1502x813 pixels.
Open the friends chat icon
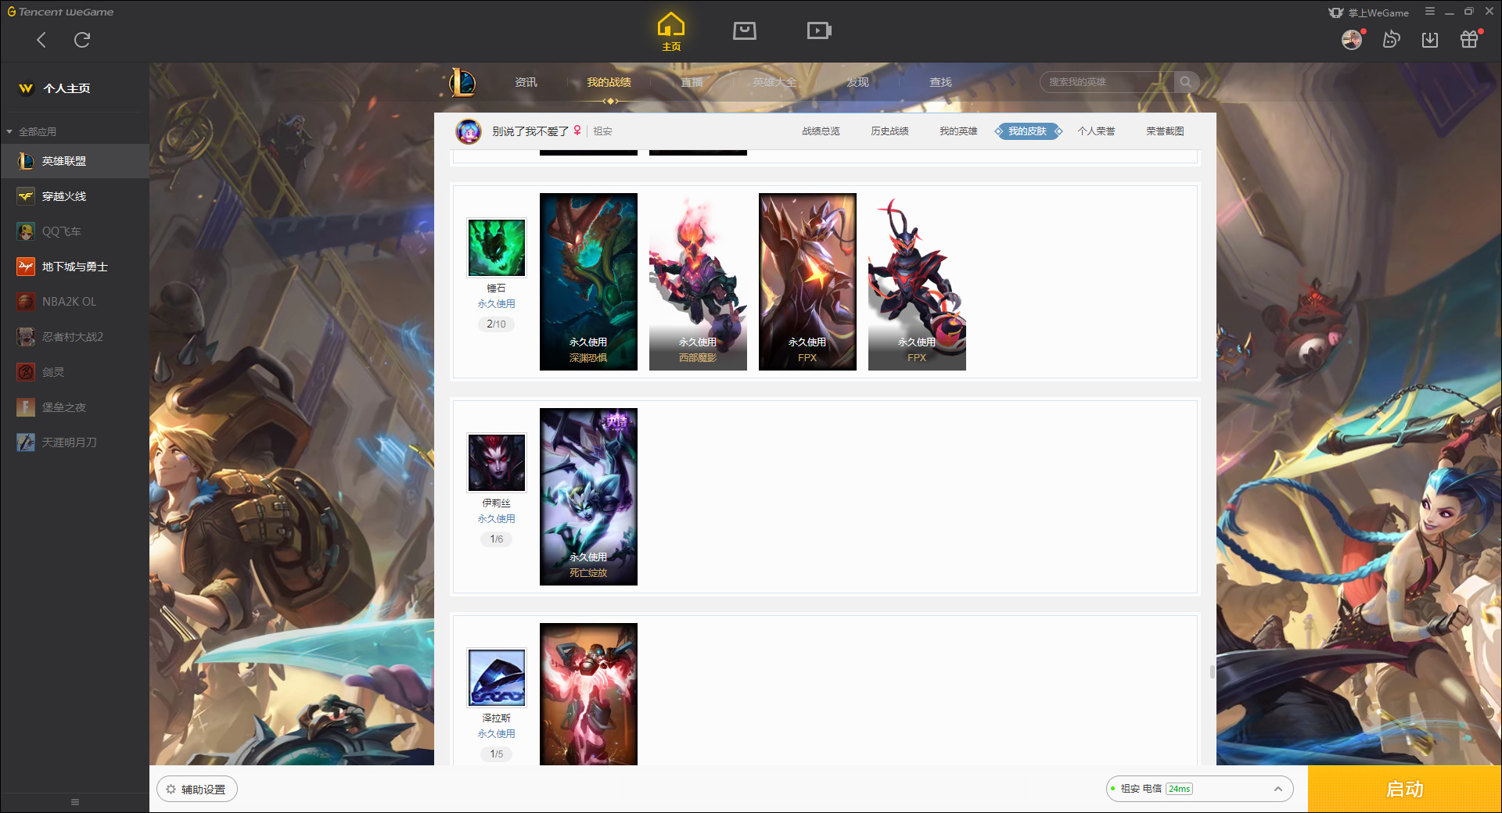click(1391, 39)
